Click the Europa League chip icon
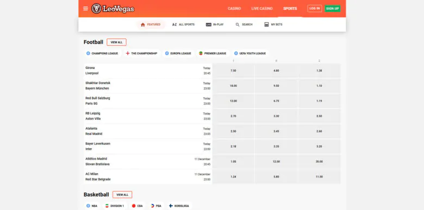424x210 pixels. click(x=167, y=53)
